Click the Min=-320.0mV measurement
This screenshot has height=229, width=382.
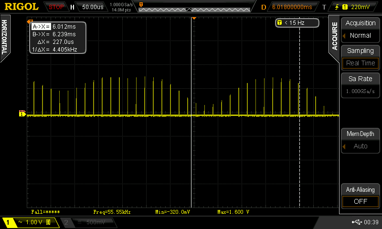(172, 212)
